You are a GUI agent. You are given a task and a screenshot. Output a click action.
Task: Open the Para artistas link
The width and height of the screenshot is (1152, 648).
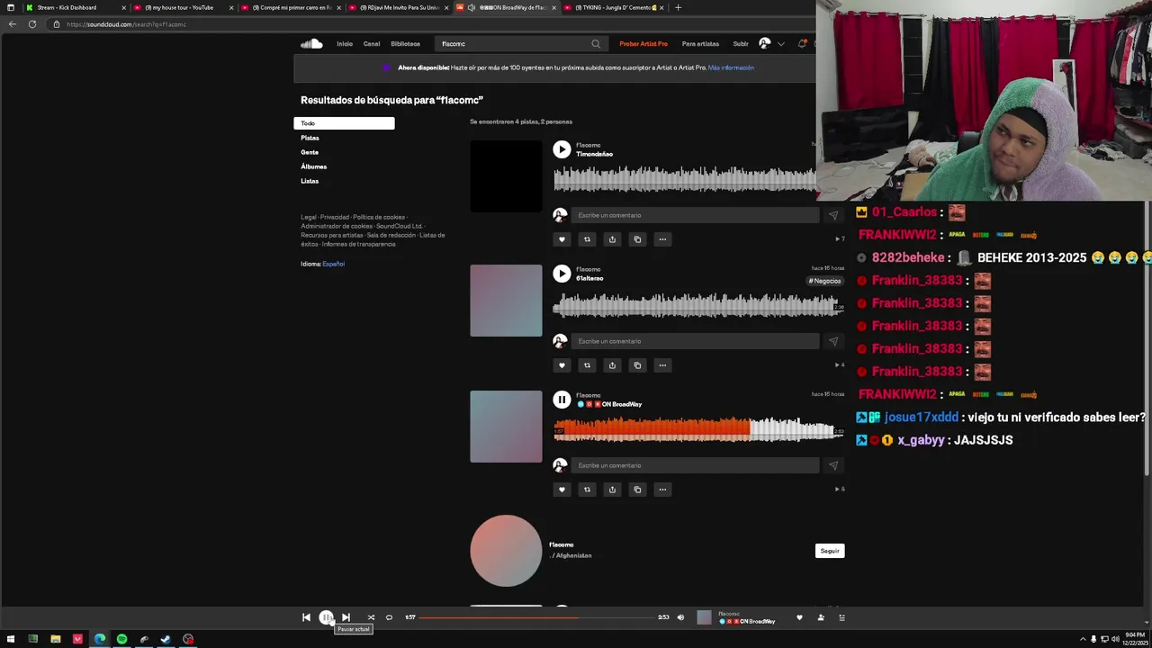click(700, 43)
